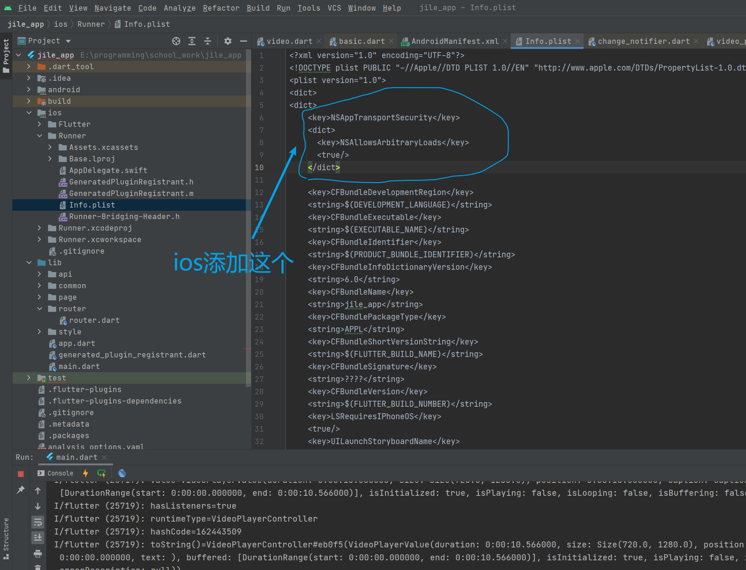Close the main.dart Run tab
The height and width of the screenshot is (570, 746).
pyautogui.click(x=104, y=457)
